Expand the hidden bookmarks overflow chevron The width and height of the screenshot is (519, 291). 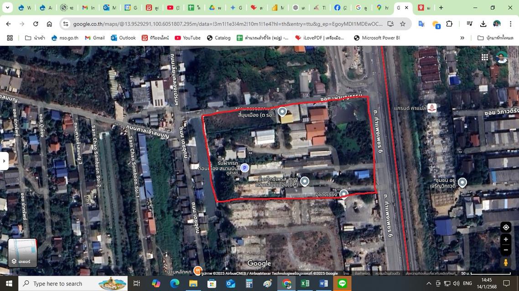(x=462, y=38)
